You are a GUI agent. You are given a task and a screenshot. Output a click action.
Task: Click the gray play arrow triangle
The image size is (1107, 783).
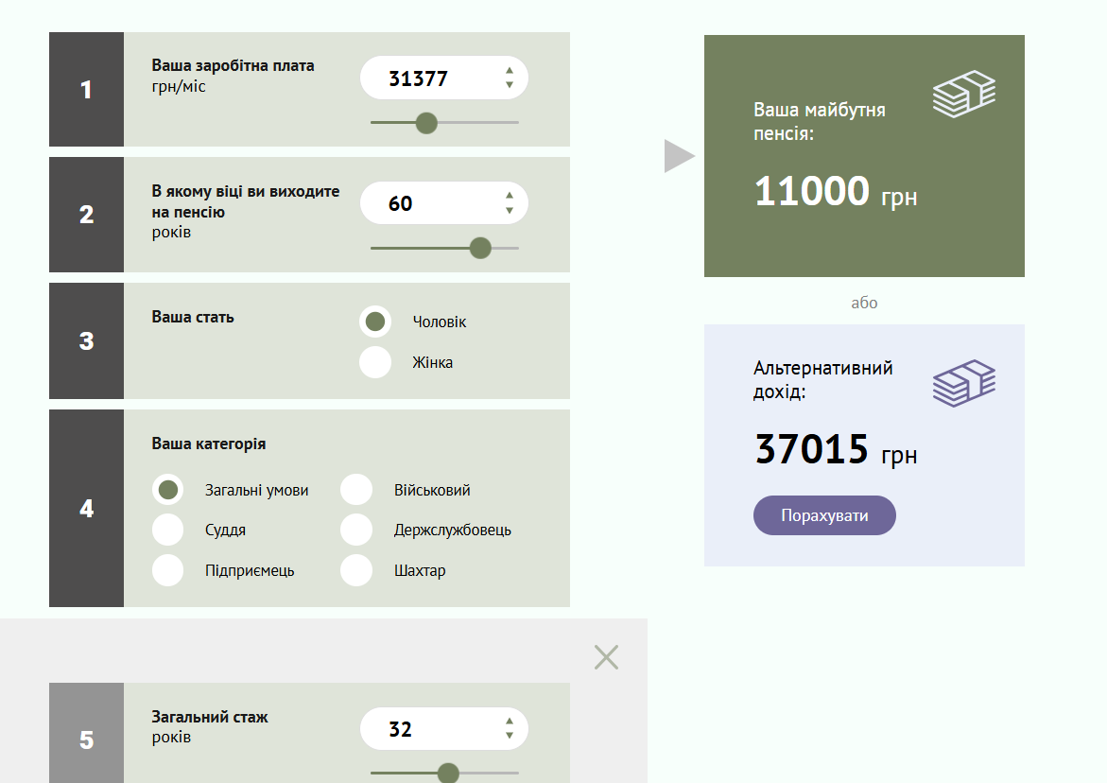coord(678,156)
